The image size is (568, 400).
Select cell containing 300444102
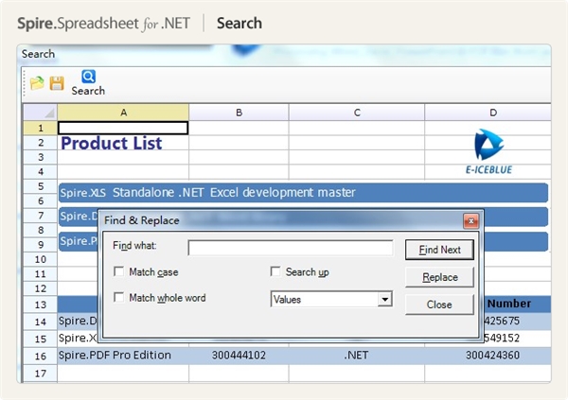(x=239, y=356)
